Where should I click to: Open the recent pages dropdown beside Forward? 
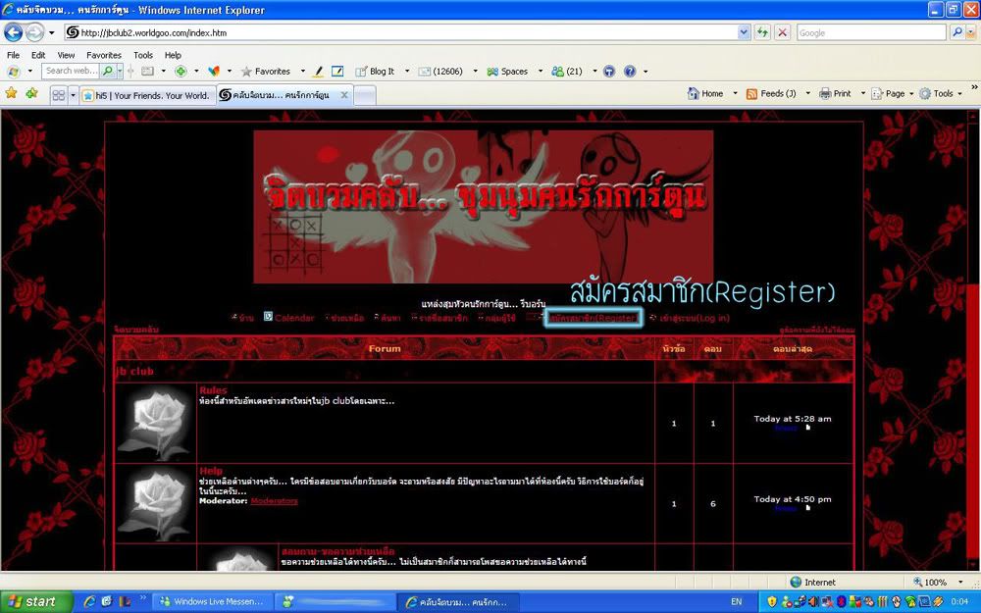tap(51, 32)
